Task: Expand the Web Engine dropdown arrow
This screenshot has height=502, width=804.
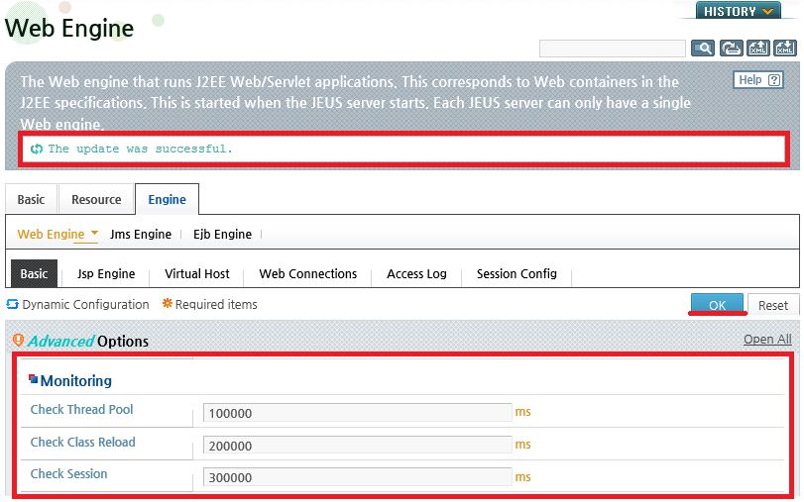Action: (x=94, y=233)
